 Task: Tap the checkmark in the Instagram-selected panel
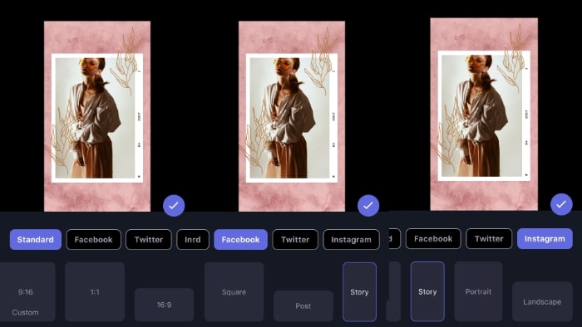(x=561, y=204)
